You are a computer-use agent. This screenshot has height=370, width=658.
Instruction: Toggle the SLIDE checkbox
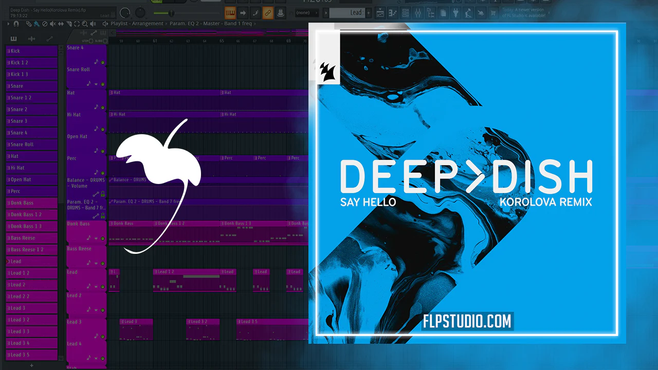tap(104, 41)
